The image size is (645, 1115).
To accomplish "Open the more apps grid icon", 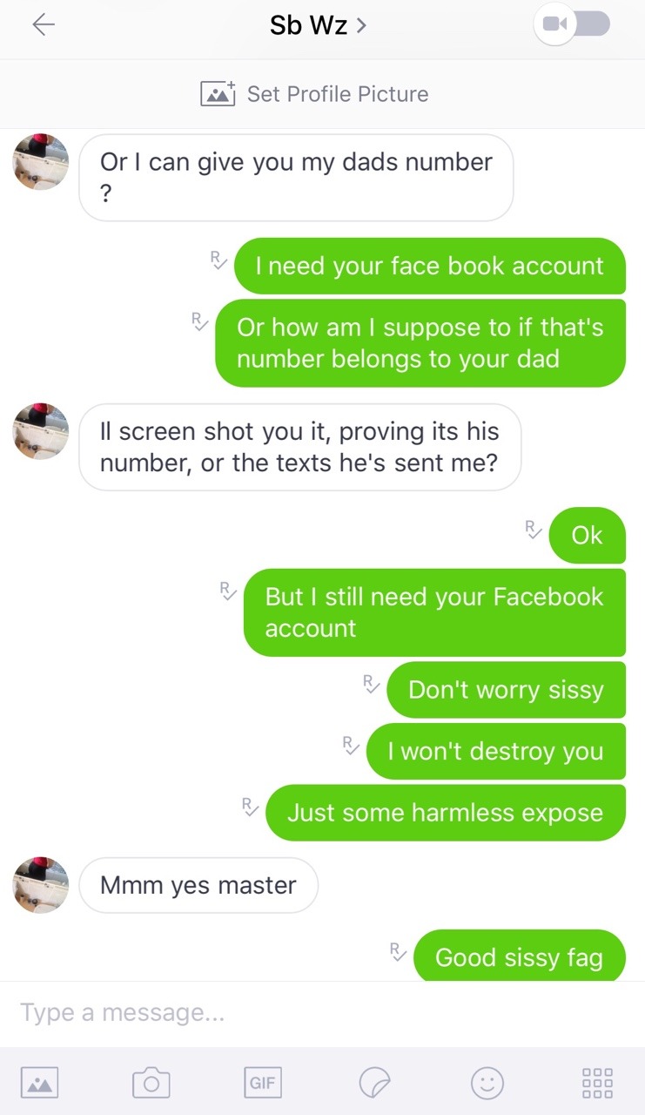I will pos(597,1083).
